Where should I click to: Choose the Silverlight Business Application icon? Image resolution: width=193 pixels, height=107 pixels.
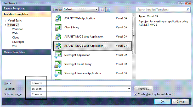tap(58, 73)
